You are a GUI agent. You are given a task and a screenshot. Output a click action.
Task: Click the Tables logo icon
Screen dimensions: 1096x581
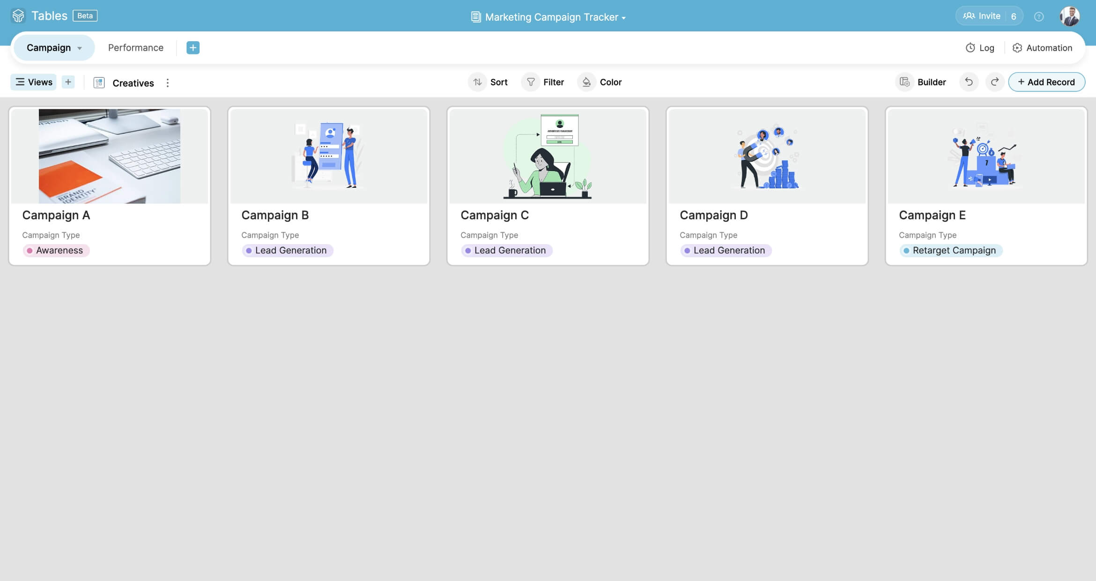coord(18,16)
